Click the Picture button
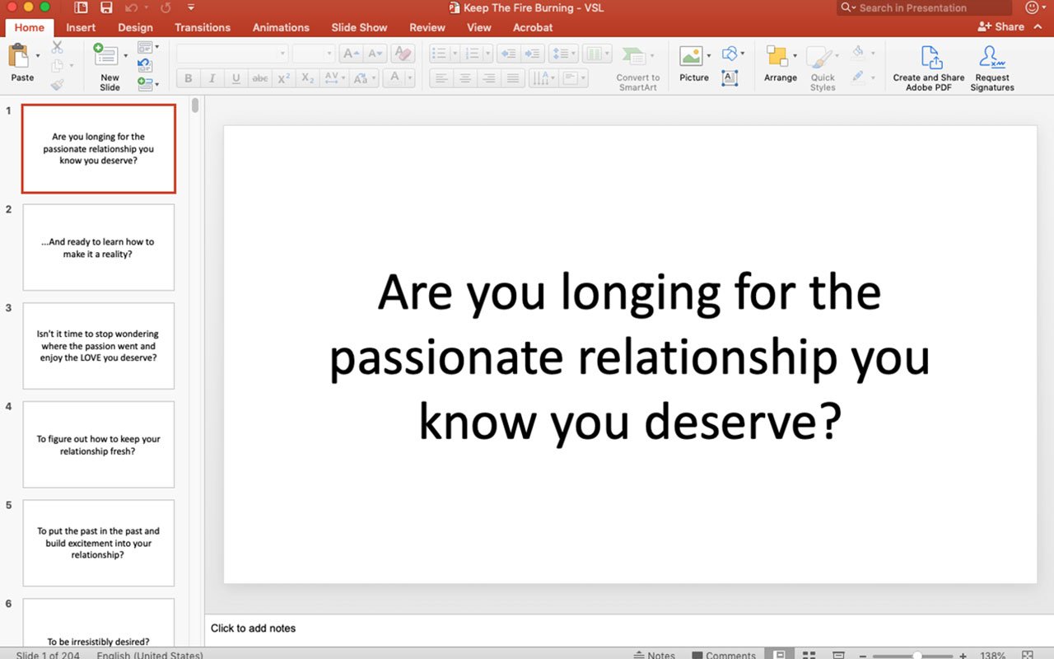Screen dimensions: 1054x659 (x=693, y=63)
